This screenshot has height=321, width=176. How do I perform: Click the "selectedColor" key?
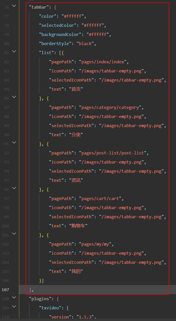[58, 25]
